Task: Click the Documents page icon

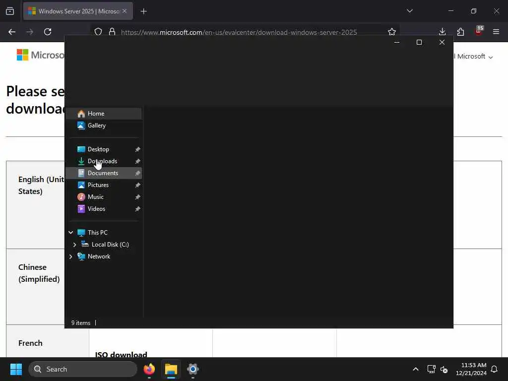Action: click(81, 173)
